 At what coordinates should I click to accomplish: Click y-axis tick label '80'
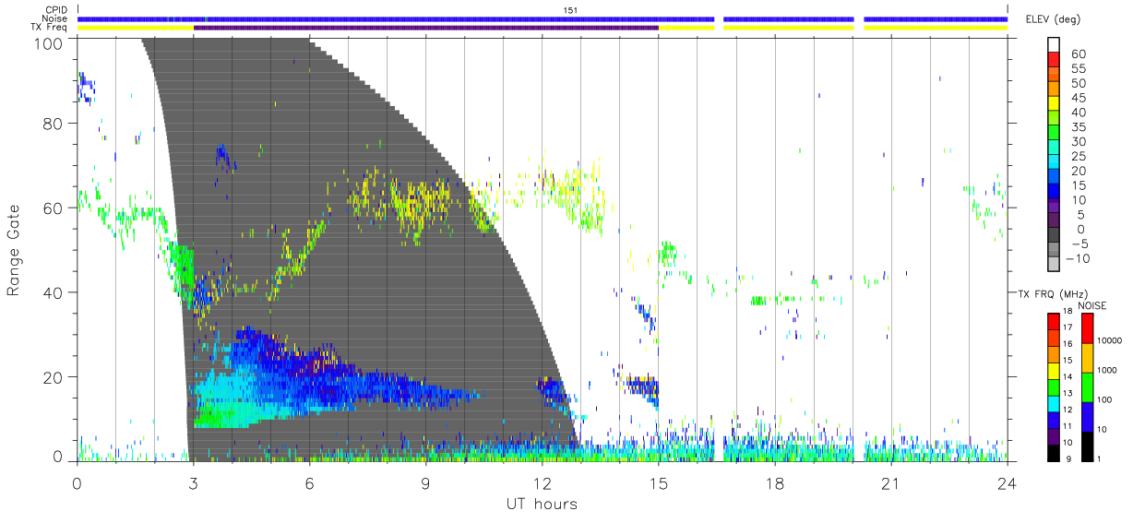click(54, 124)
